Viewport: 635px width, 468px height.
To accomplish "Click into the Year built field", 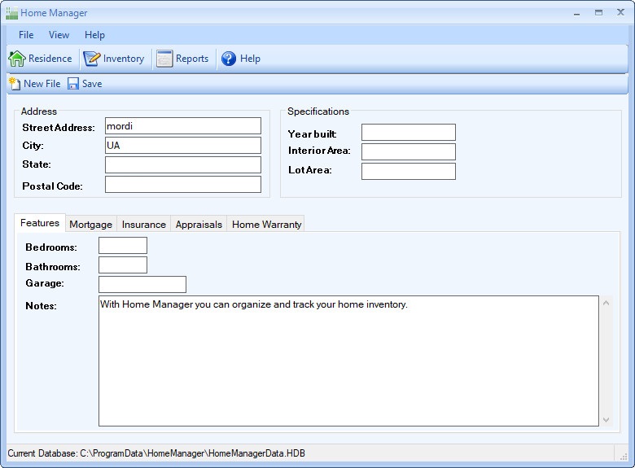I will click(409, 133).
